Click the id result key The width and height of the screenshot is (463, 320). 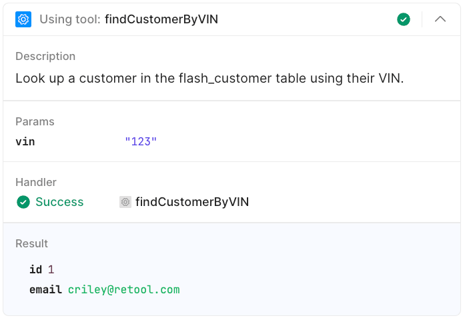(36, 269)
